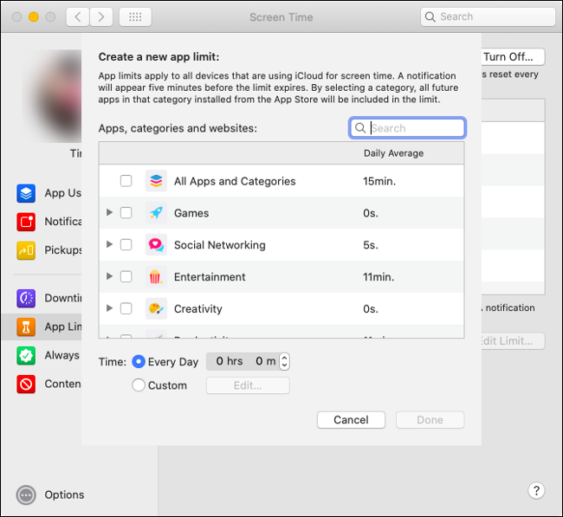The image size is (563, 517).
Task: Click the blurred user profile picture
Action: pos(52,96)
